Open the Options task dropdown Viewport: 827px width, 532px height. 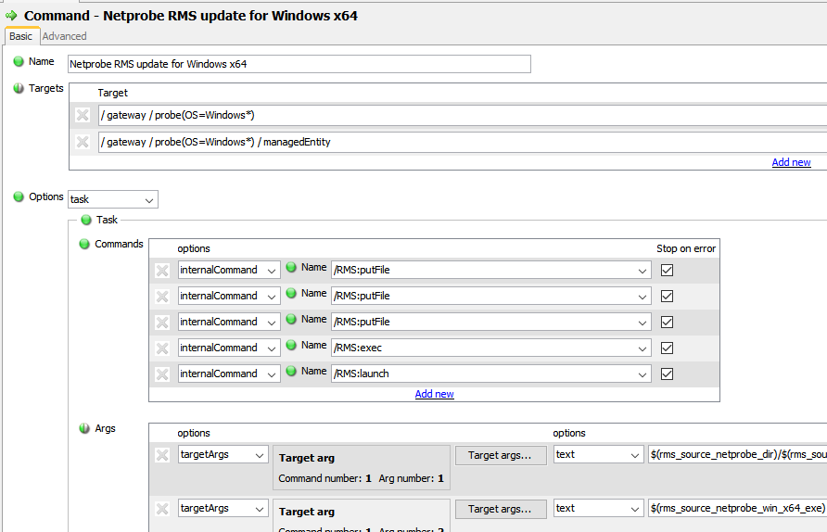[x=113, y=199]
